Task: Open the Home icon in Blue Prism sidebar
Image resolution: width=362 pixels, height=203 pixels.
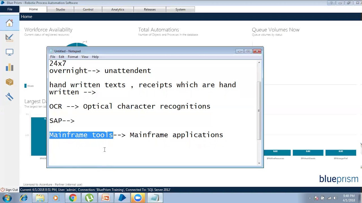Action: (x=9, y=23)
